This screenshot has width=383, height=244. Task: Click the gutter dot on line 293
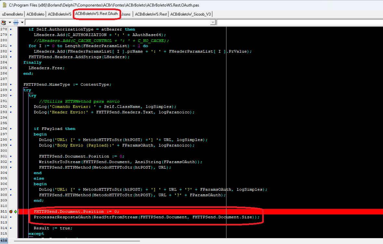[11, 112]
